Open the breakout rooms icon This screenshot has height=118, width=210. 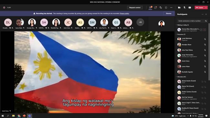pyautogui.click(x=166, y=8)
